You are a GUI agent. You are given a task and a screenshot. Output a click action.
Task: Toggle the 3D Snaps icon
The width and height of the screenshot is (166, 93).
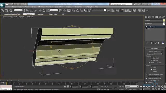coord(73,10)
